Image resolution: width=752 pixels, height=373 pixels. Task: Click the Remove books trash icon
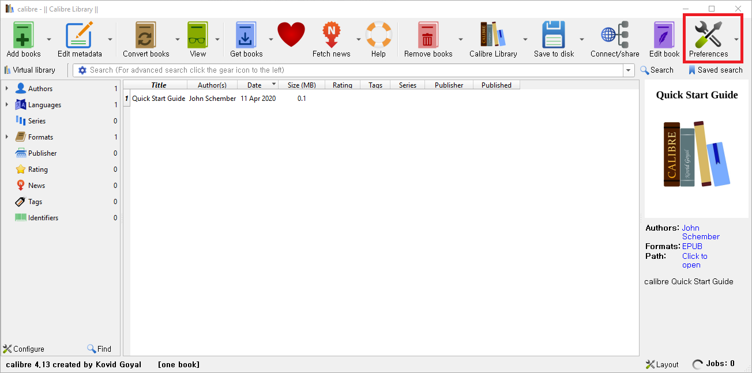tap(428, 35)
